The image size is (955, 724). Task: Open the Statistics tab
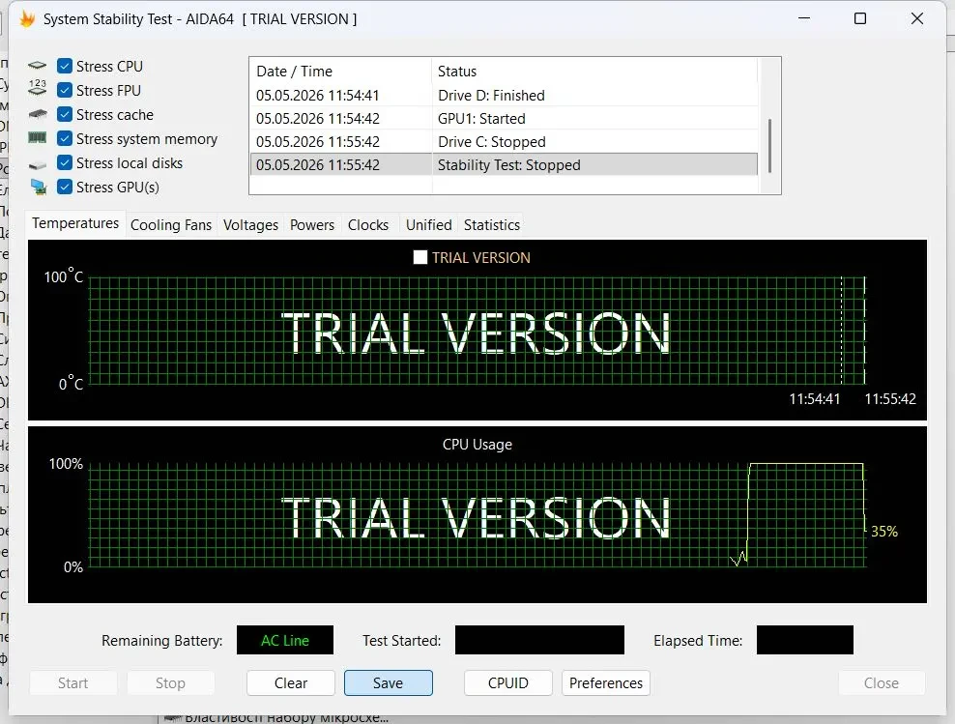[x=491, y=225]
